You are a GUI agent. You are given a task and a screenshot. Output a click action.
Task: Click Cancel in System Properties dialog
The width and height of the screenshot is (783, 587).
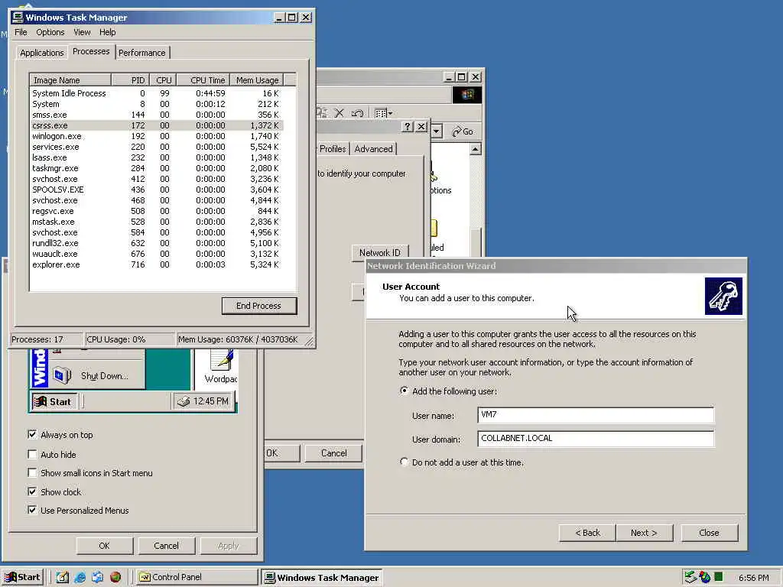click(x=333, y=452)
